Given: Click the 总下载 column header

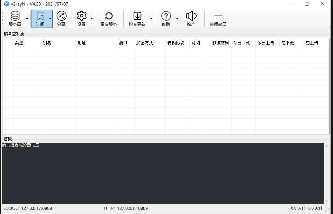Looking at the screenshot, I should pos(292,43).
